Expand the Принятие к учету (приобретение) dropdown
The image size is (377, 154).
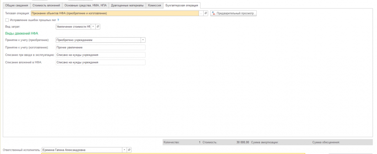(x=143, y=40)
